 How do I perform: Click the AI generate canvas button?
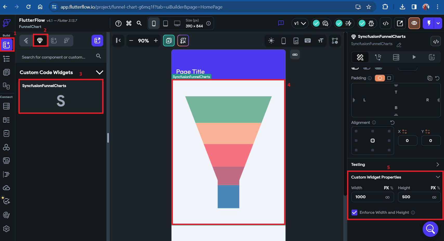[x=183, y=40]
